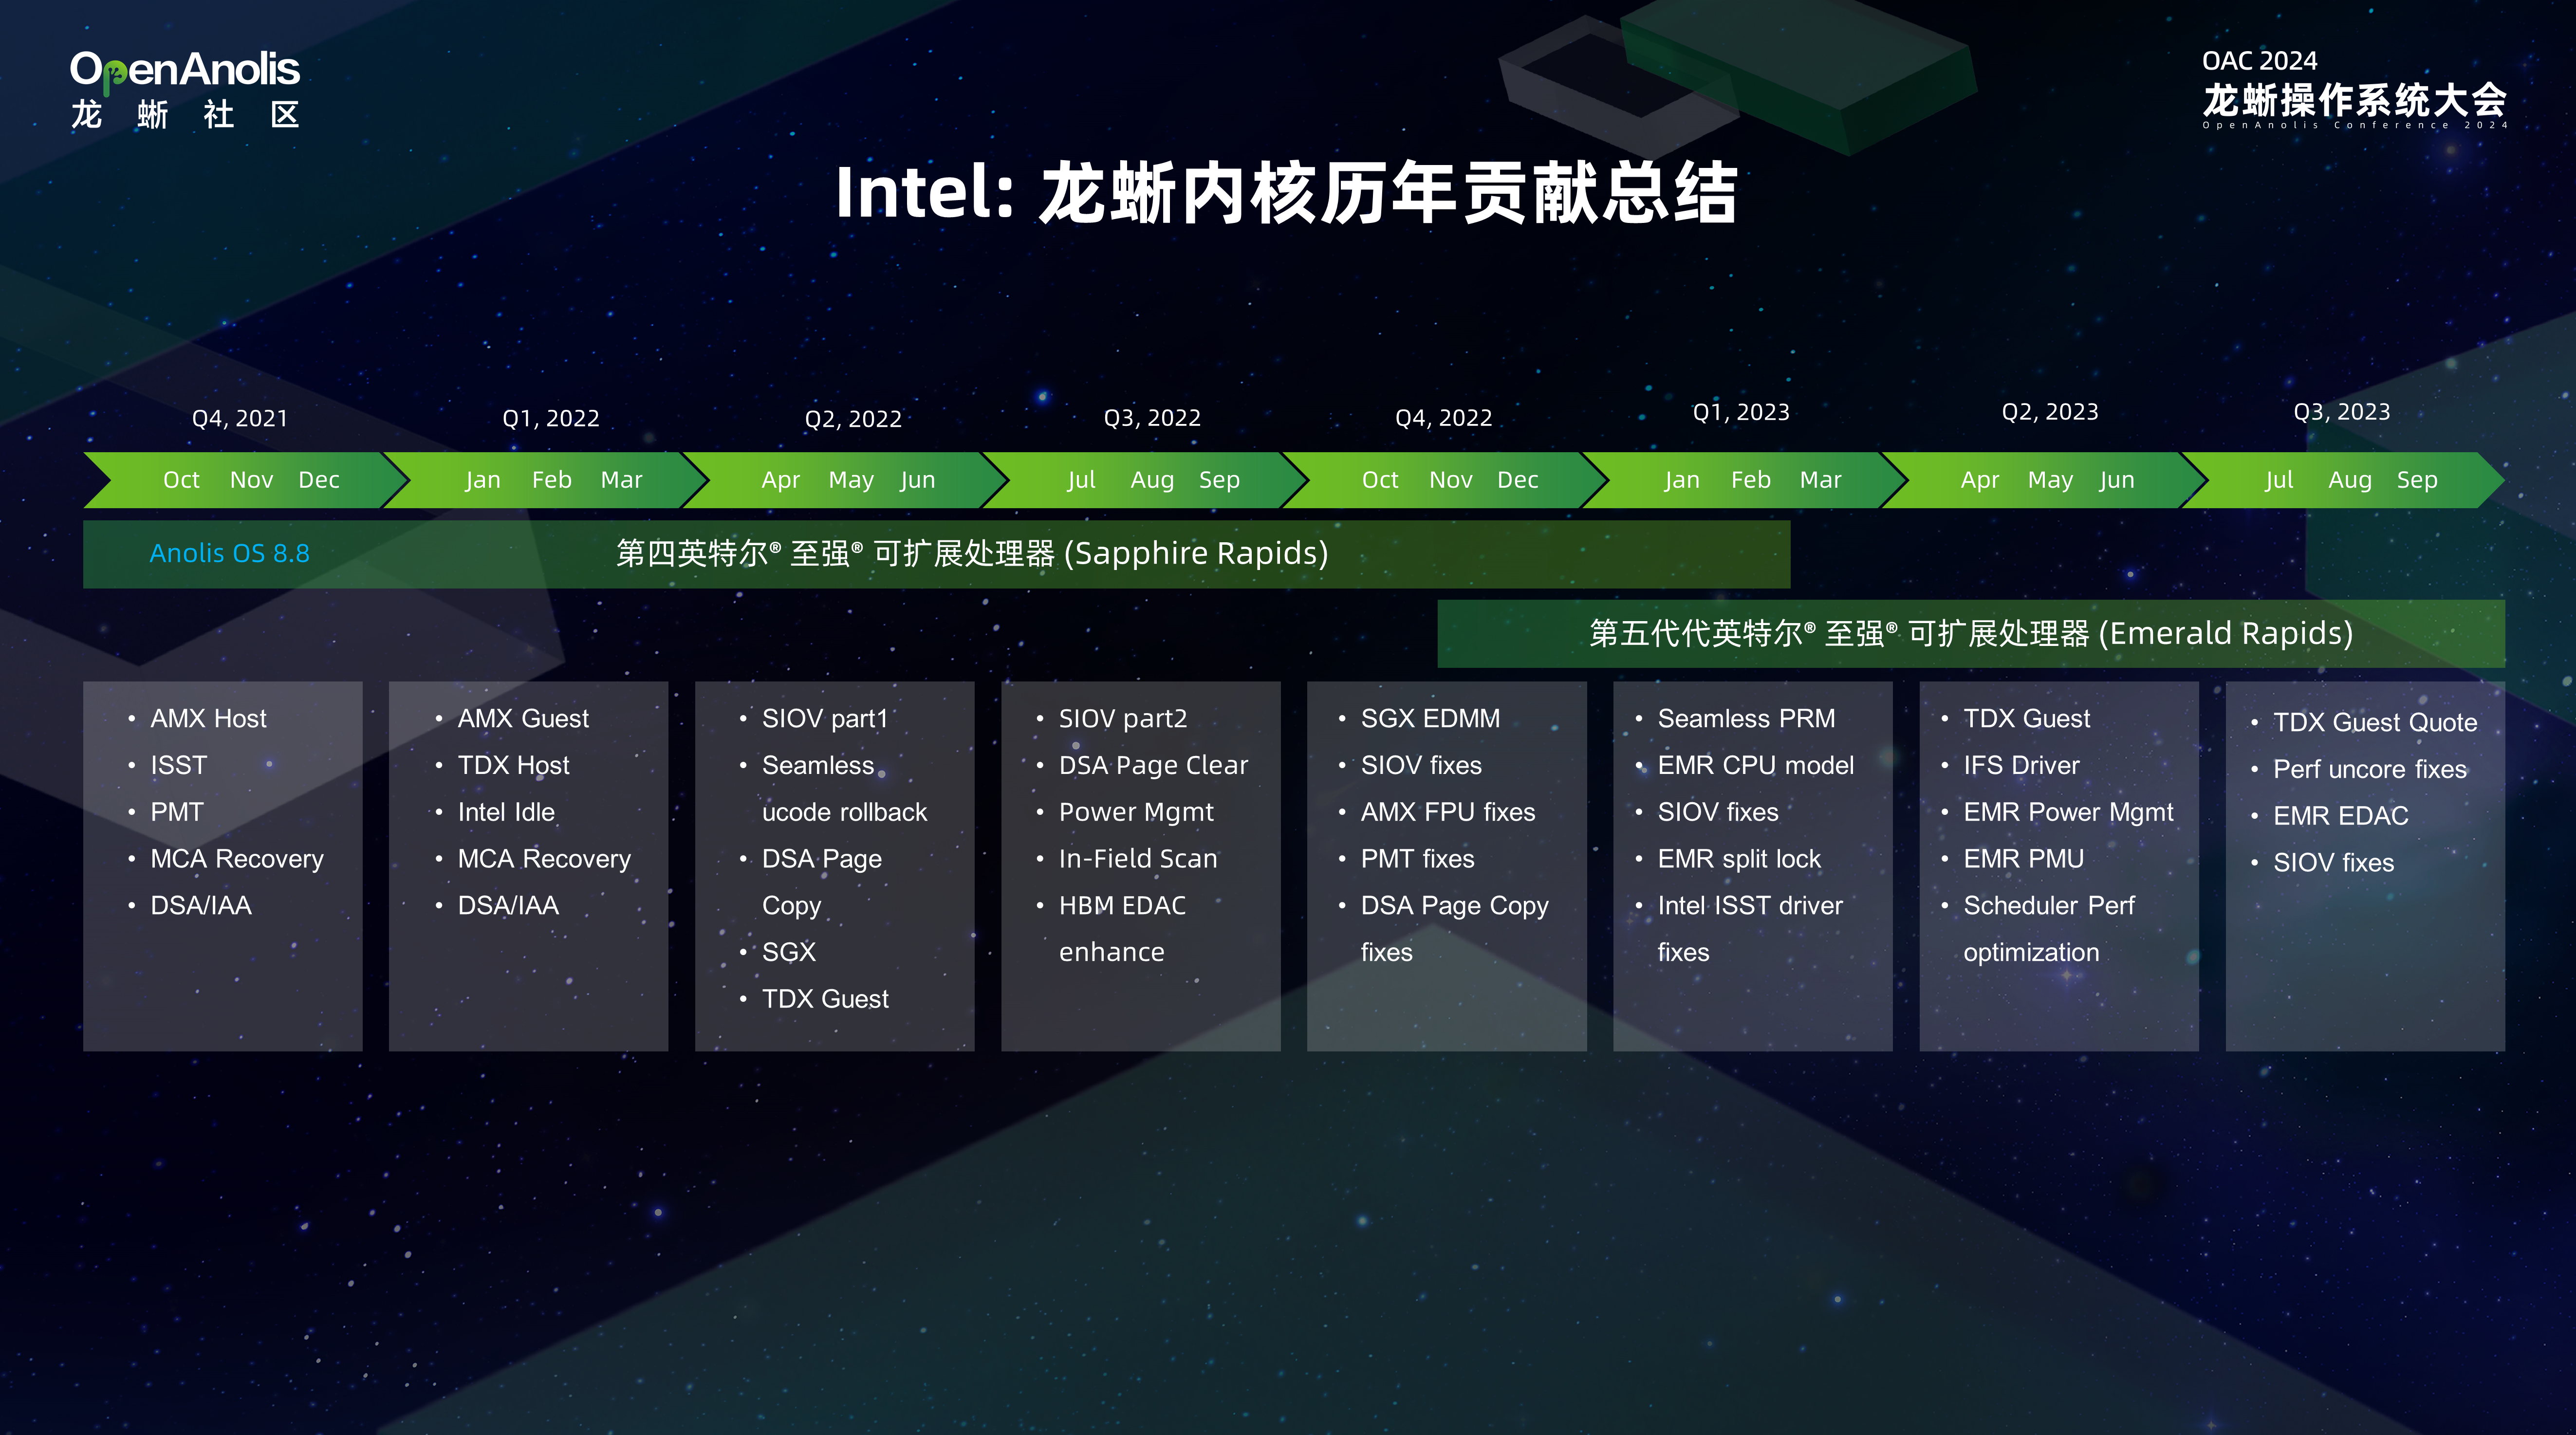Click the Q2, 2022 quarter label
The width and height of the screenshot is (2576, 1435).
tap(853, 419)
